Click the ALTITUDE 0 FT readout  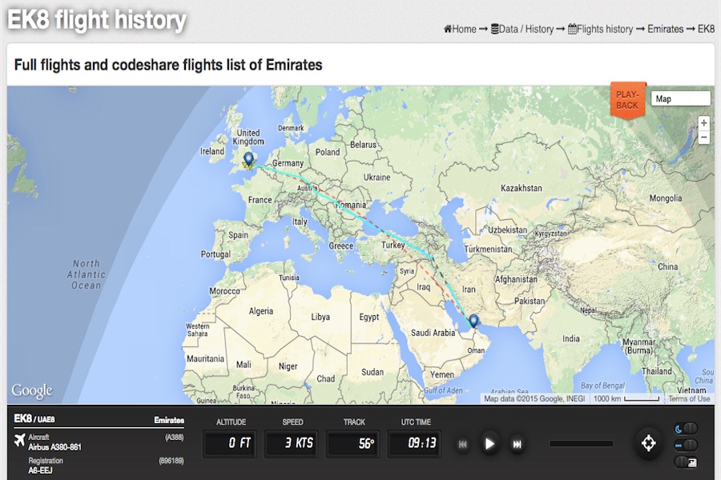(x=229, y=443)
